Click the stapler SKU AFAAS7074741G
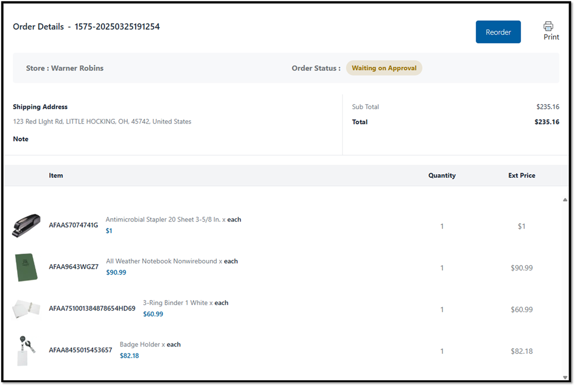Screen dimensions: 575x386 pos(73,225)
